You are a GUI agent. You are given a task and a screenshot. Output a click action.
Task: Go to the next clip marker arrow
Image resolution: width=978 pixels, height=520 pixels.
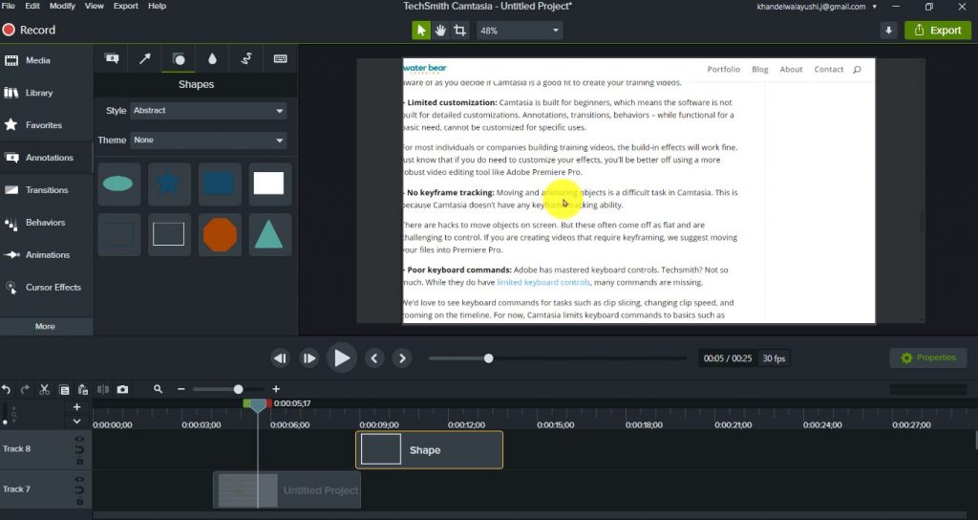[x=402, y=358]
